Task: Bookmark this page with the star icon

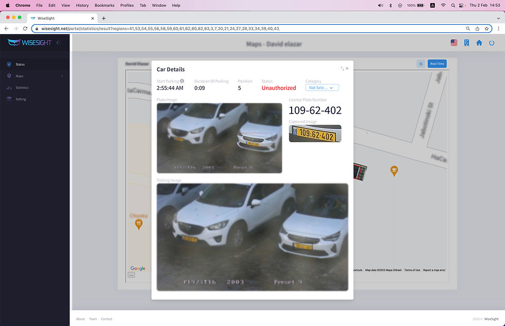Action: [x=486, y=29]
